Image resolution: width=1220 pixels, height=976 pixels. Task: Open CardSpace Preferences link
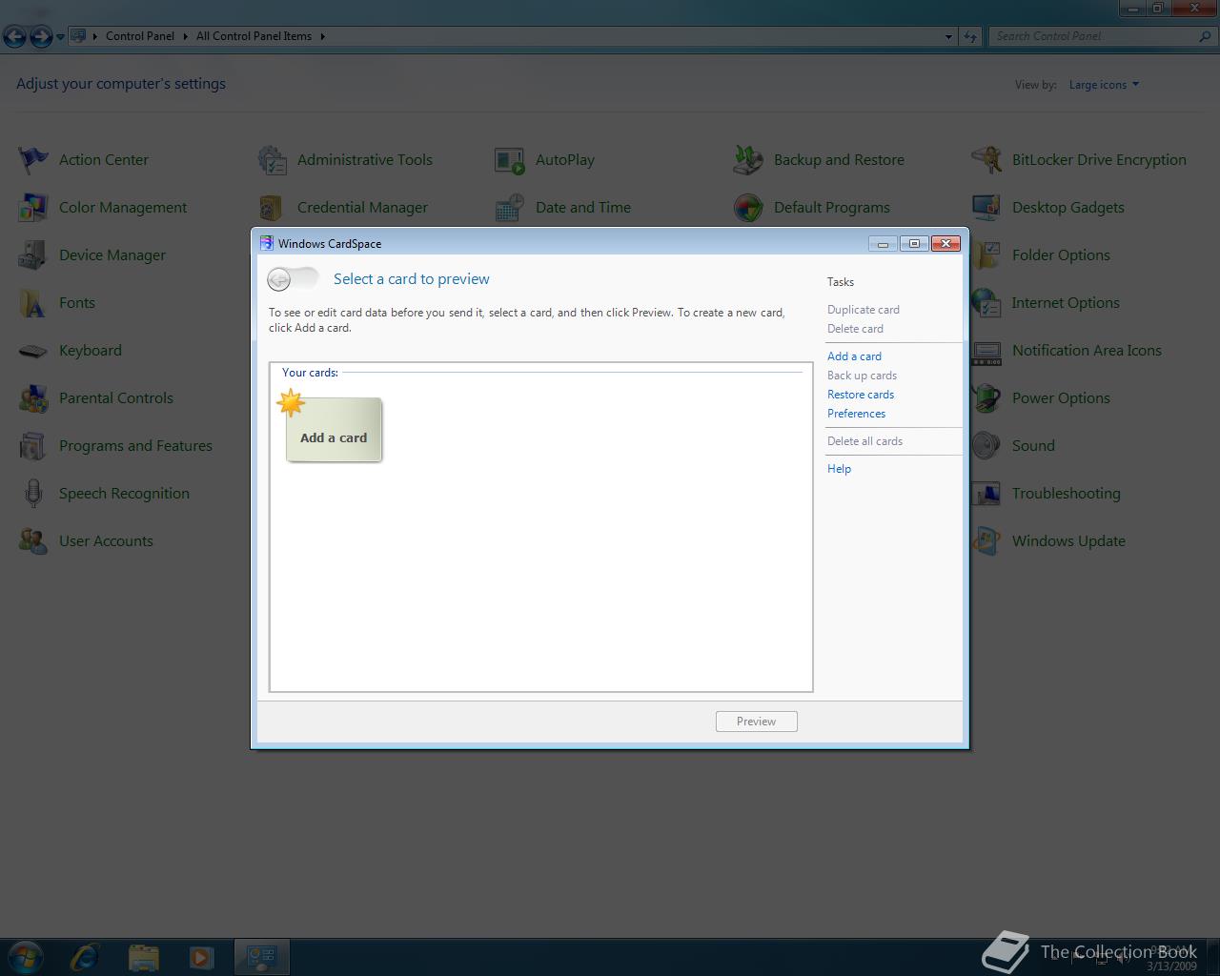coord(856,414)
